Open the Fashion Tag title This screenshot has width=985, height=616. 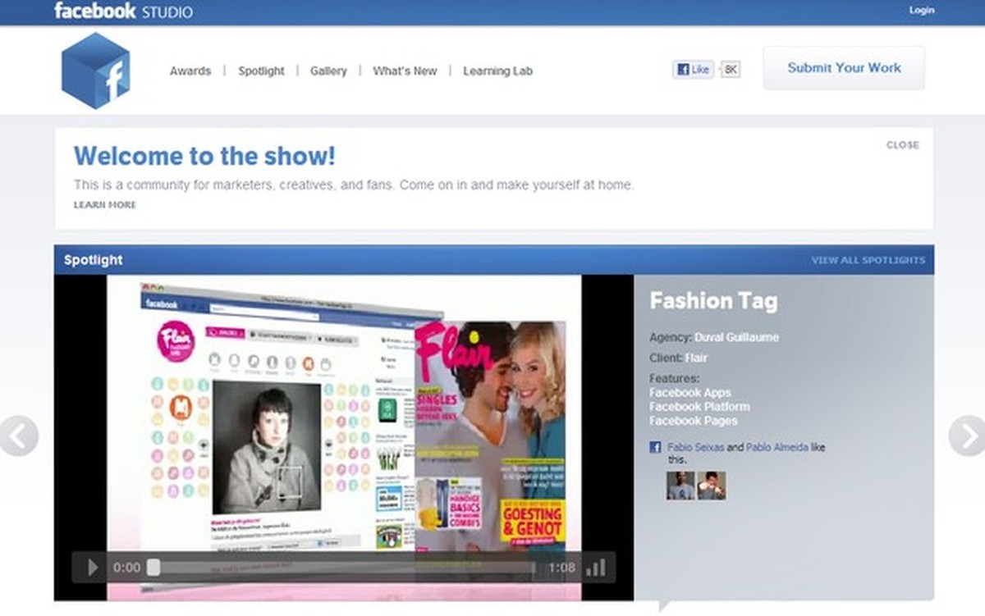coord(713,301)
